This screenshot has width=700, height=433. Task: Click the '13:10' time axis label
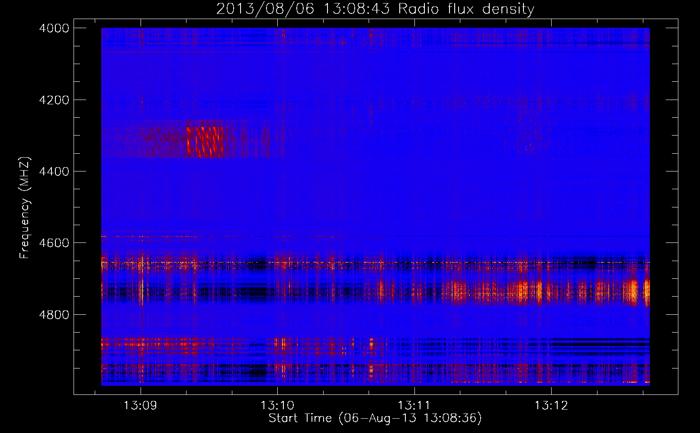tap(277, 406)
